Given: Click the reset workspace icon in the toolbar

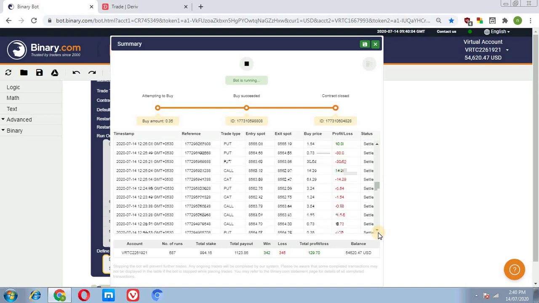Looking at the screenshot, I should pos(8,73).
